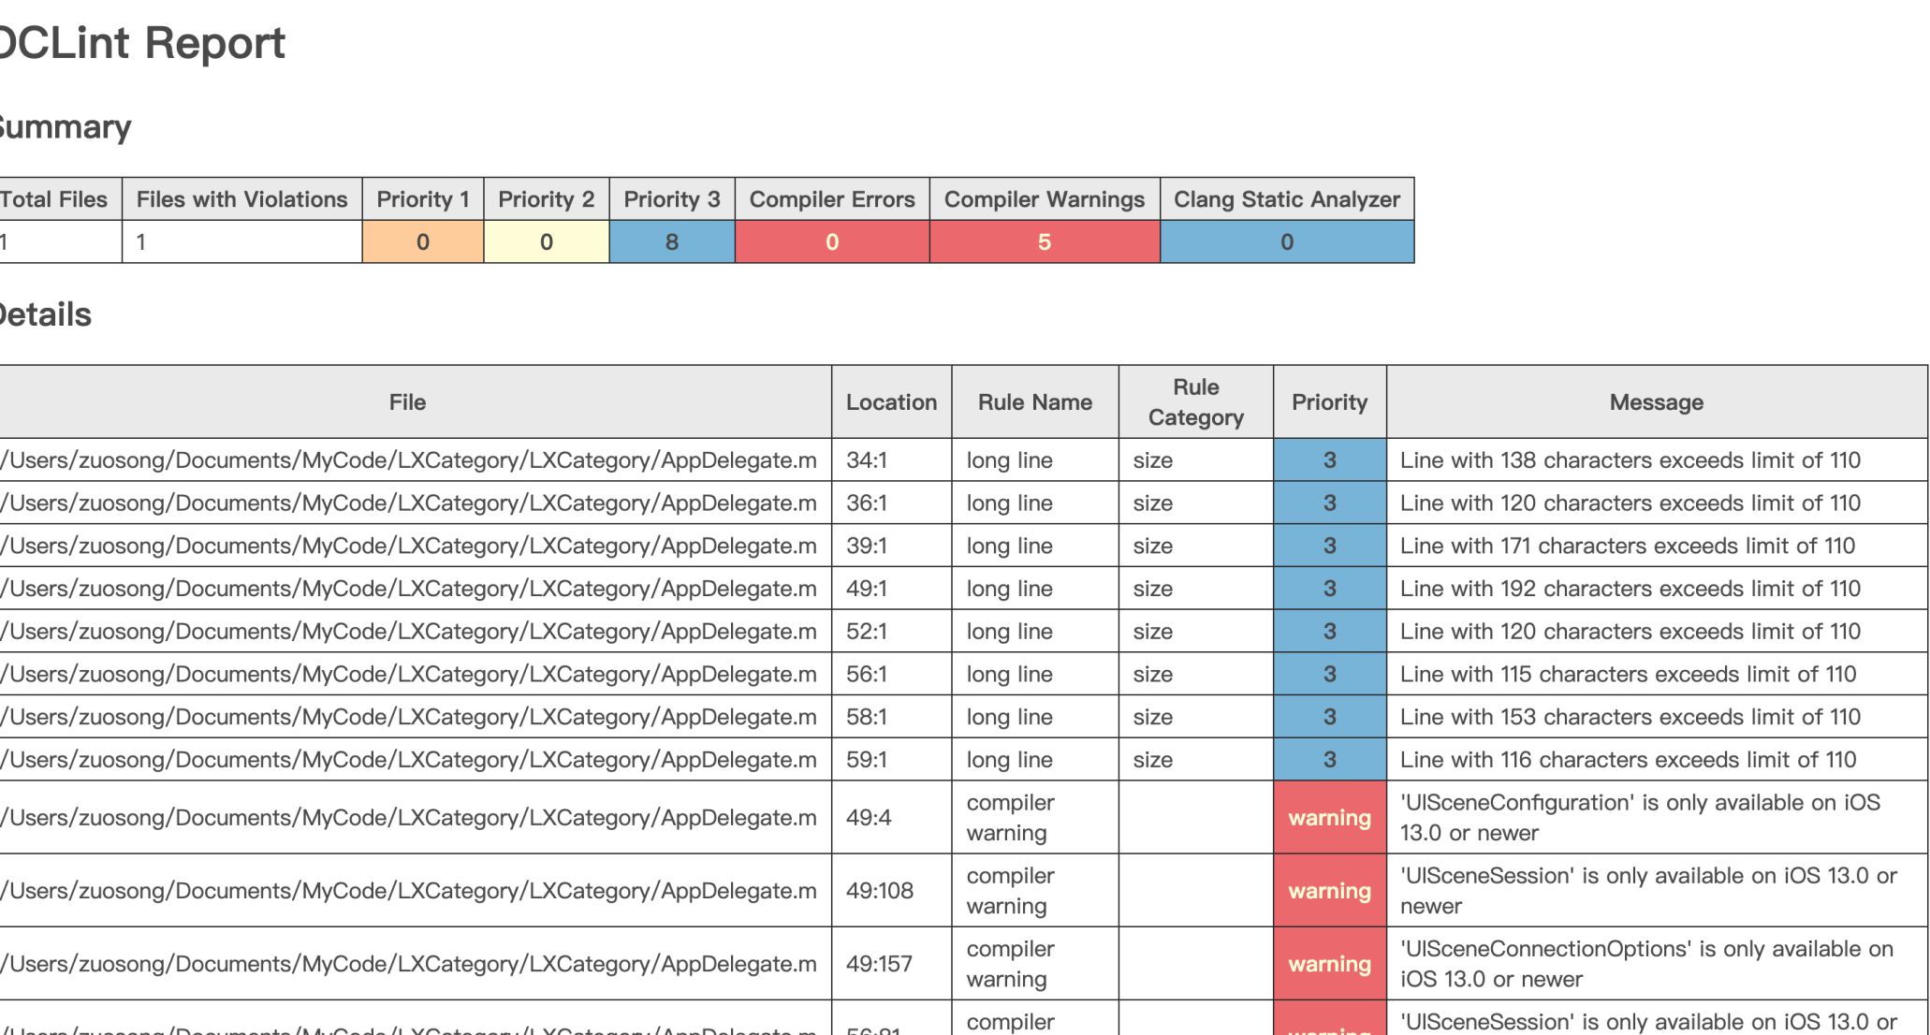Select the Details heading
The height and width of the screenshot is (1035, 1930).
[x=45, y=314]
